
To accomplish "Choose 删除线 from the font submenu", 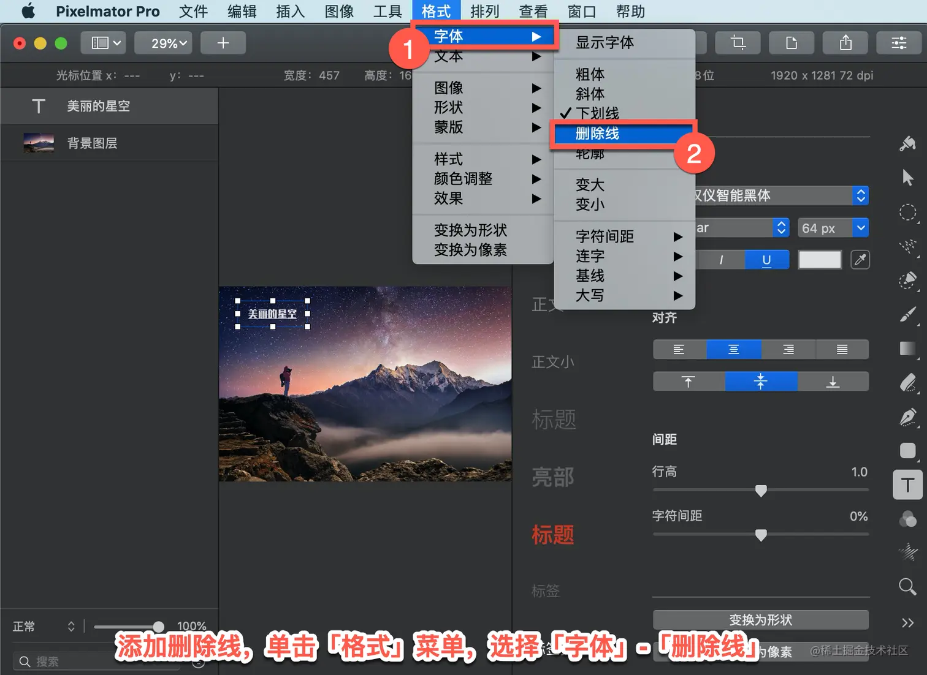I will coord(624,134).
